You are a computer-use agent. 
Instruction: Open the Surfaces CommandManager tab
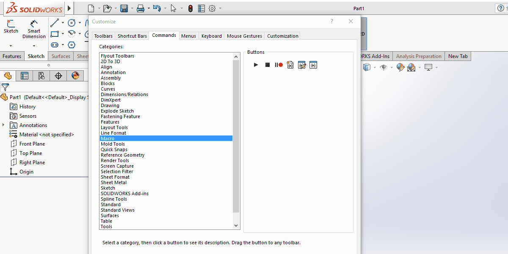coord(61,56)
